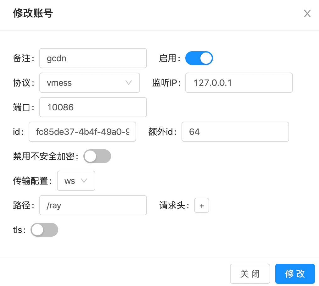The width and height of the screenshot is (319, 286).
Task: Focus the 额外id field showing 64
Action: coord(235,132)
